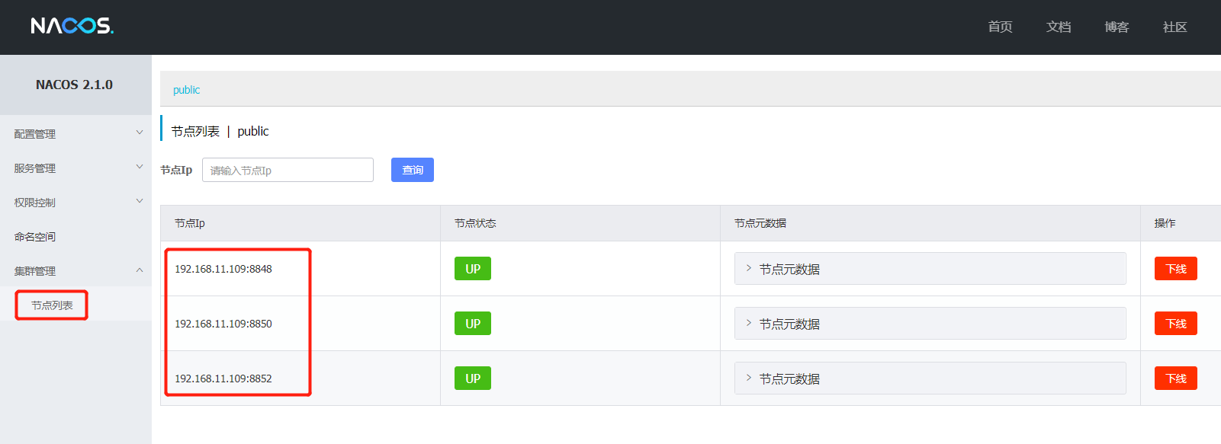This screenshot has width=1221, height=444.
Task: Open the 命名空间 menu item
Action: [35, 237]
